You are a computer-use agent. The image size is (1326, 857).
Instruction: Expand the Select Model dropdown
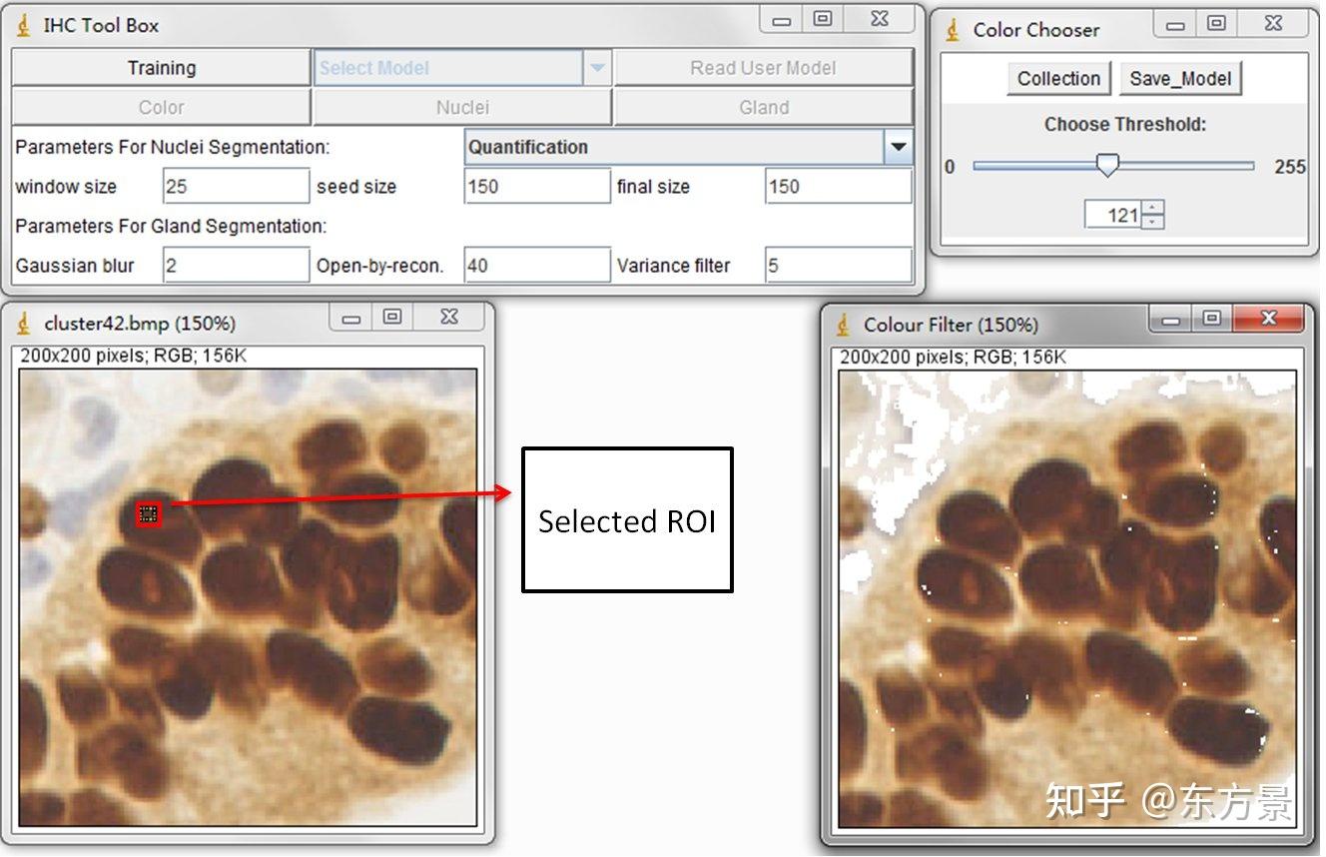coord(598,67)
